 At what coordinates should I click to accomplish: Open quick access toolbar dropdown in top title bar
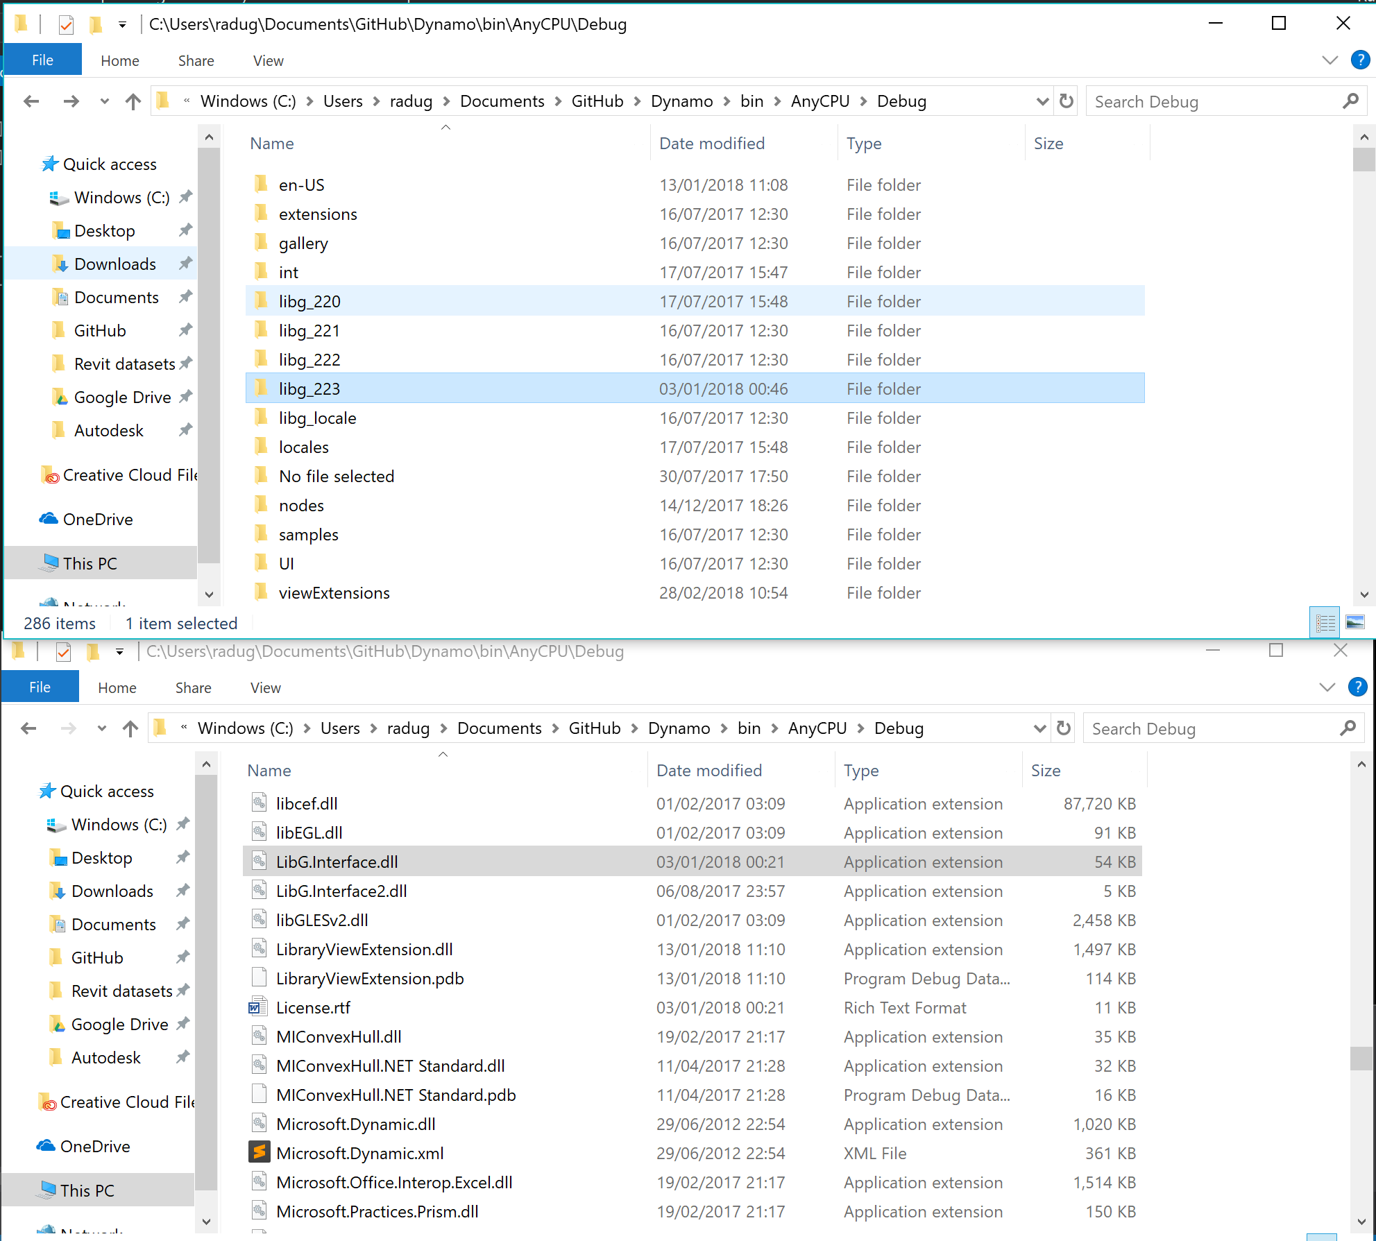pos(122,26)
